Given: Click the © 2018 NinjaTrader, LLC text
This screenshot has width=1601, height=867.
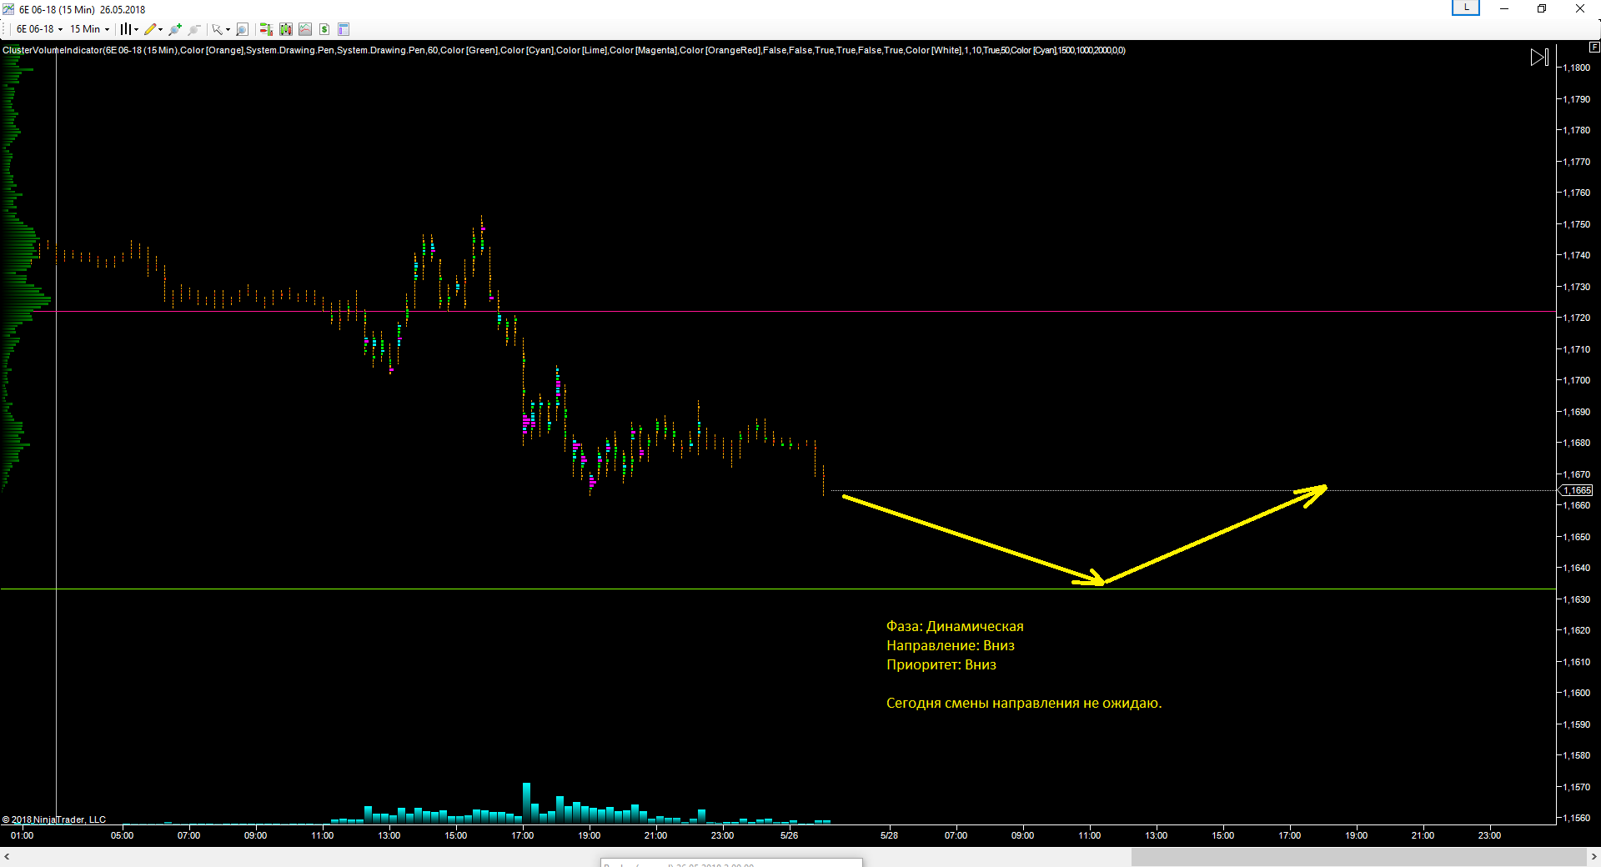Looking at the screenshot, I should (x=54, y=819).
